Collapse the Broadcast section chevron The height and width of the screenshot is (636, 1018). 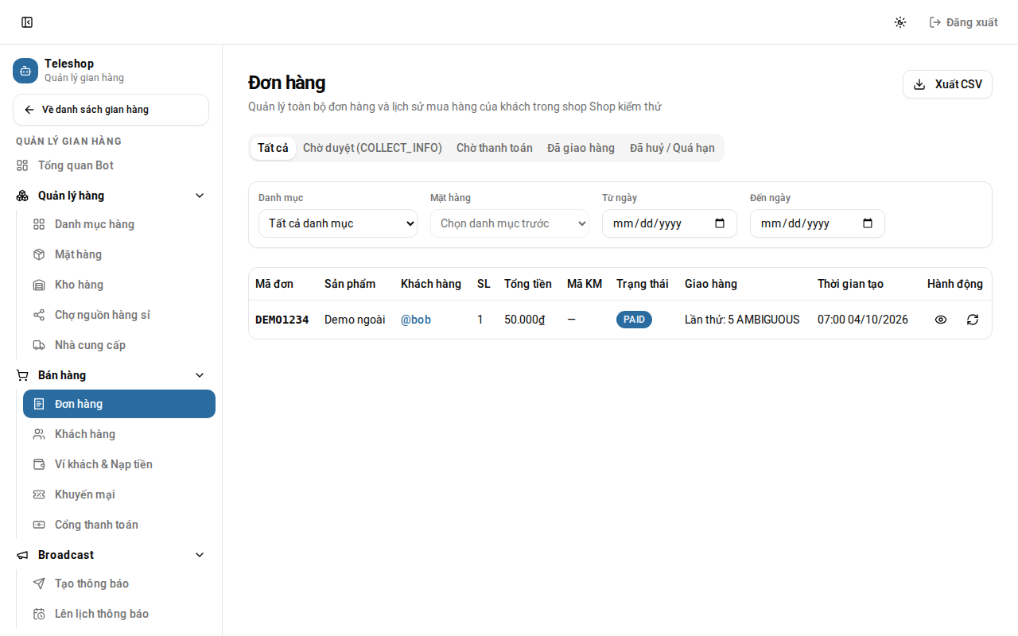point(200,555)
